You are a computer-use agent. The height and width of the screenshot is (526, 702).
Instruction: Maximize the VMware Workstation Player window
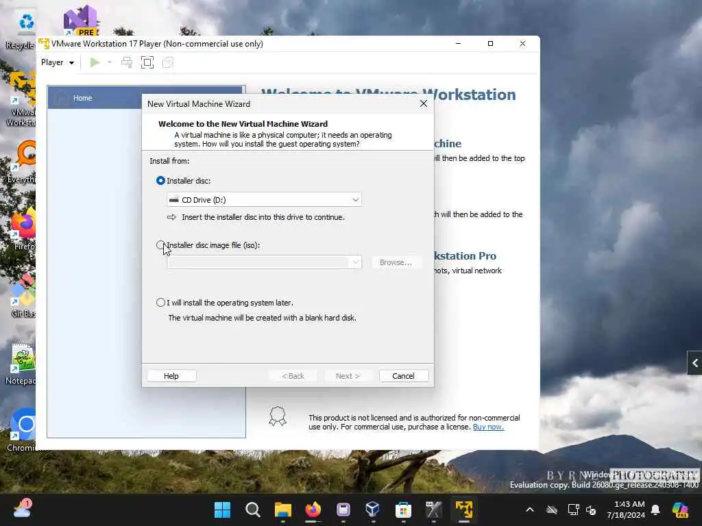point(490,43)
